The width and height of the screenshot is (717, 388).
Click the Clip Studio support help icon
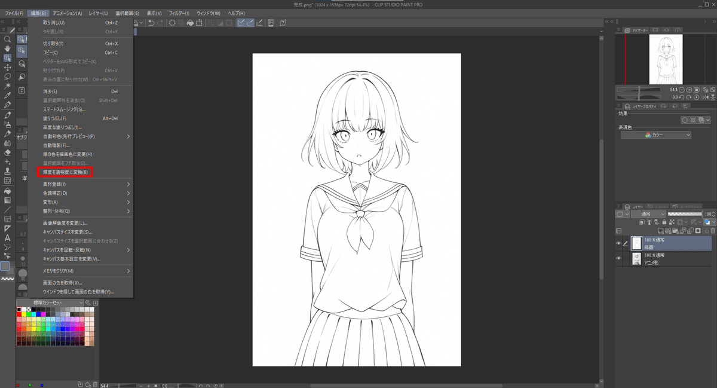point(283,23)
